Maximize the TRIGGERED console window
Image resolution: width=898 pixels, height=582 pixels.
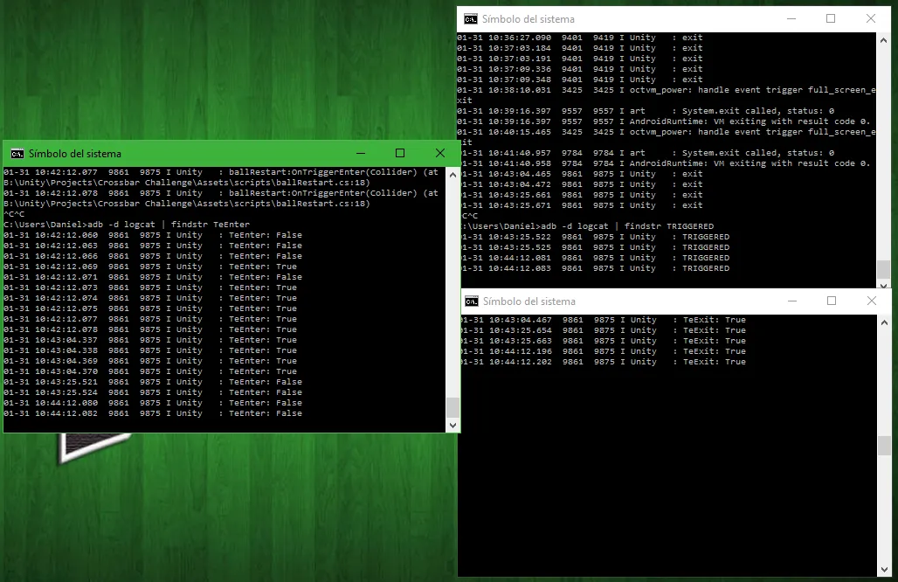tap(831, 18)
